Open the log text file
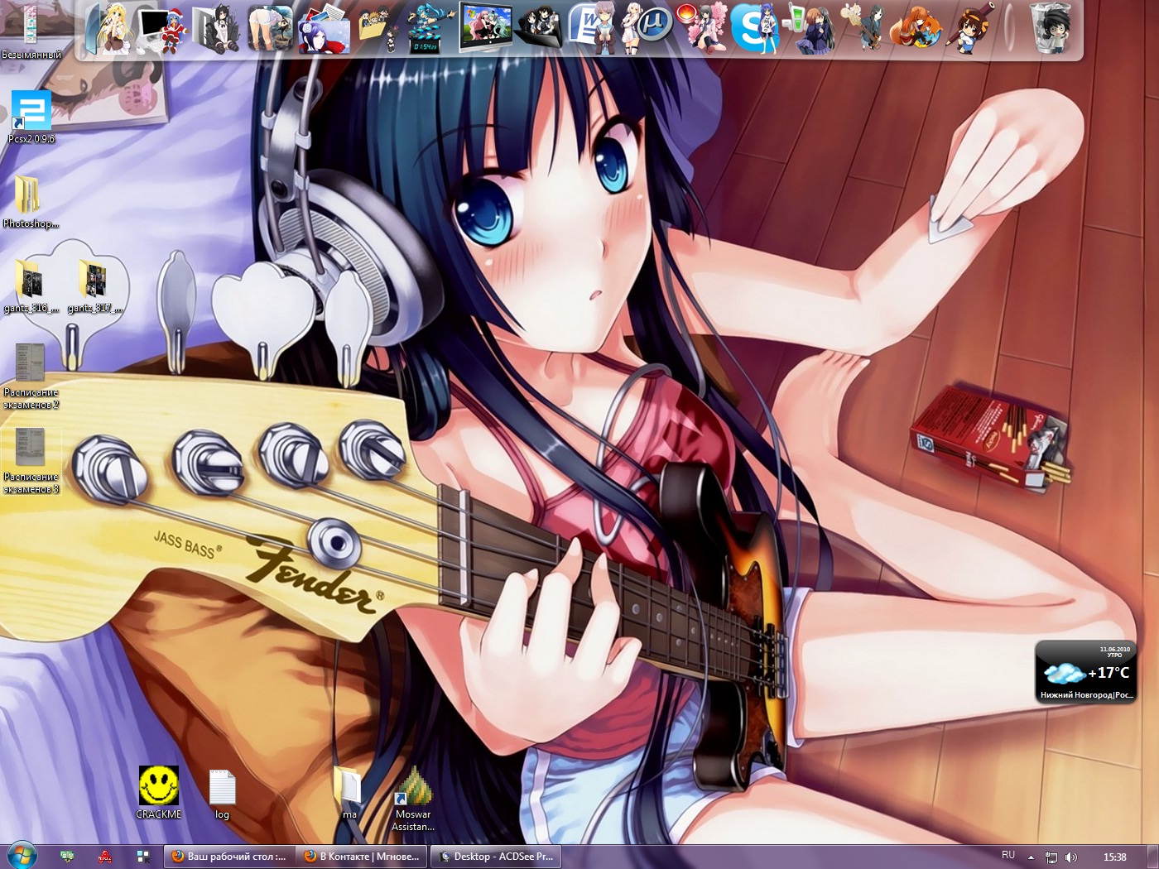1159x869 pixels. point(222,795)
